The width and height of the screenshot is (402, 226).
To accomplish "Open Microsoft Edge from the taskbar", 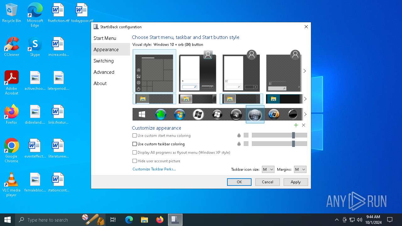I will [x=129, y=220].
